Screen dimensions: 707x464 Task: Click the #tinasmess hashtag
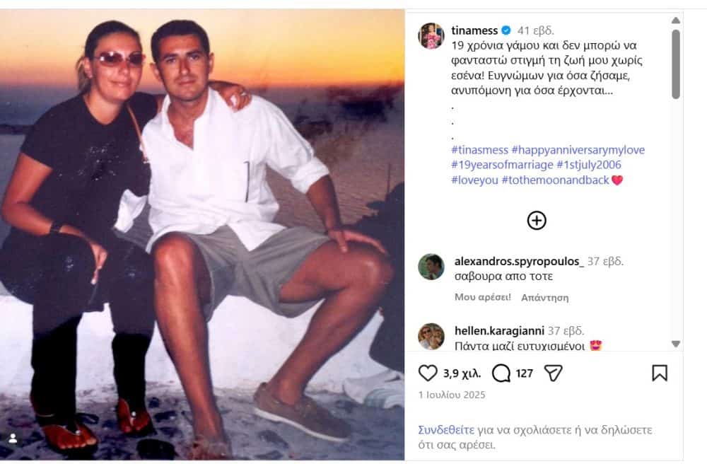pyautogui.click(x=479, y=150)
